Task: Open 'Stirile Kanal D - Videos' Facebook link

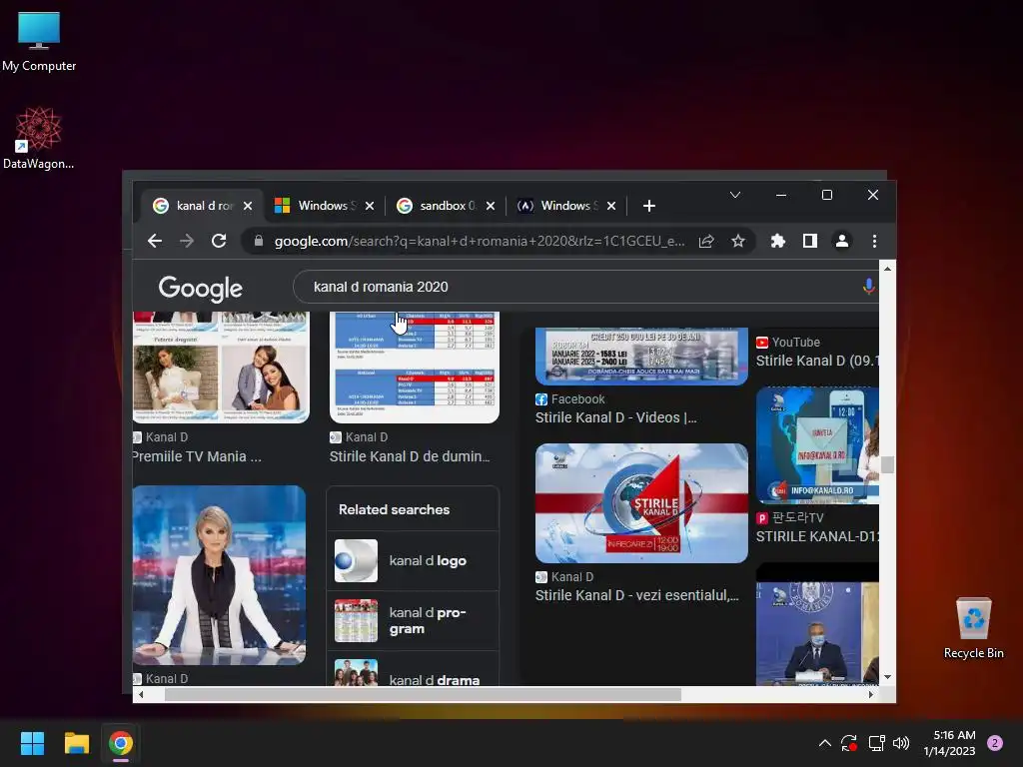Action: pos(615,417)
